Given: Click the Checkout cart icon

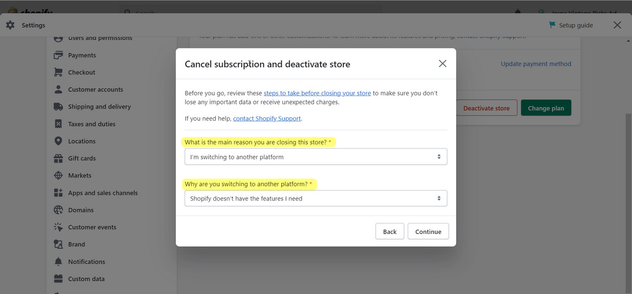Looking at the screenshot, I should pos(58,72).
